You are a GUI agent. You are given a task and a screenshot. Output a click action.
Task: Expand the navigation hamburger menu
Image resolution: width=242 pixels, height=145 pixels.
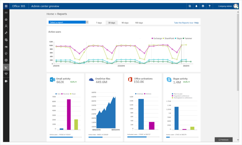click(6, 12)
